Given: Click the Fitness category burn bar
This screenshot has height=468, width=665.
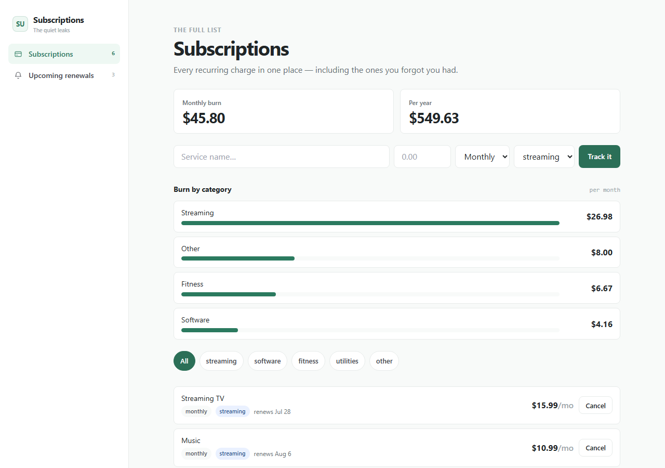Looking at the screenshot, I should click(370, 294).
